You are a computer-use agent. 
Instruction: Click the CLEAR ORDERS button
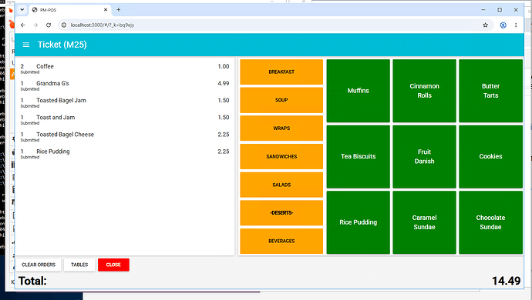39,265
